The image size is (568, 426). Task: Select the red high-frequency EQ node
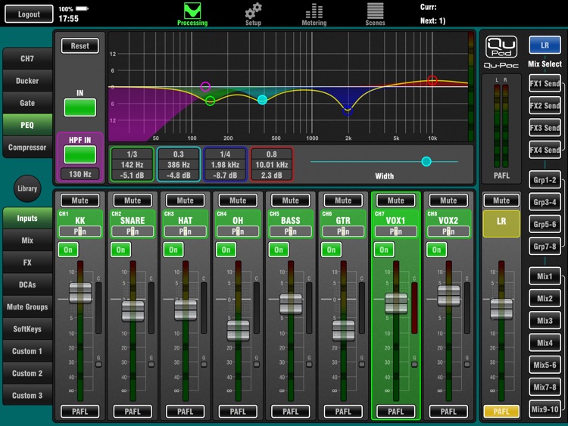pyautogui.click(x=432, y=79)
